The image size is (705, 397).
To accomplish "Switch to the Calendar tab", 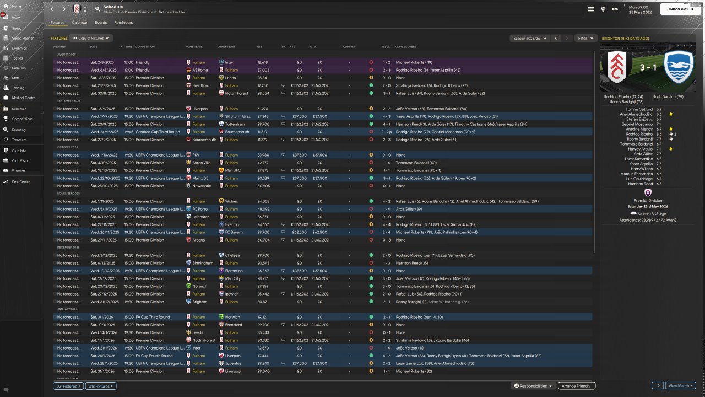I will point(79,23).
